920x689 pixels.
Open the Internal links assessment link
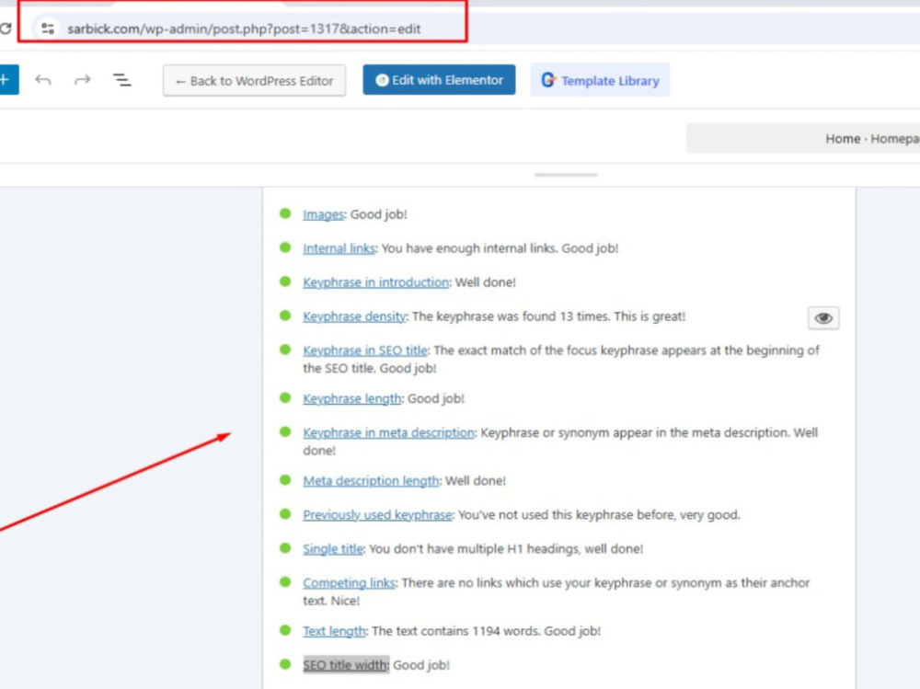pyautogui.click(x=339, y=248)
